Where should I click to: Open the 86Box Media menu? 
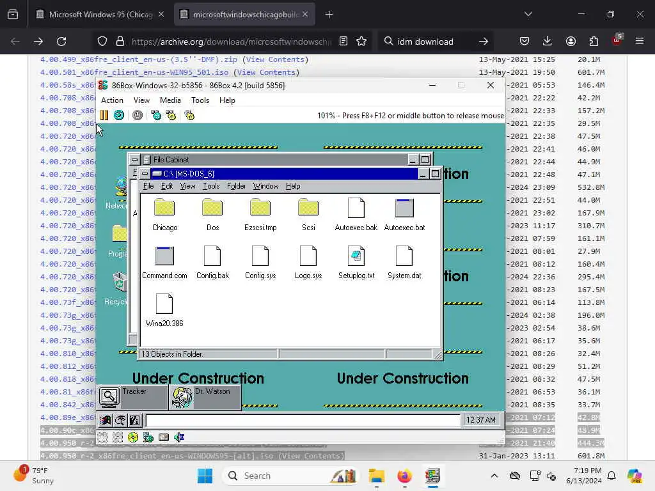pyautogui.click(x=170, y=100)
